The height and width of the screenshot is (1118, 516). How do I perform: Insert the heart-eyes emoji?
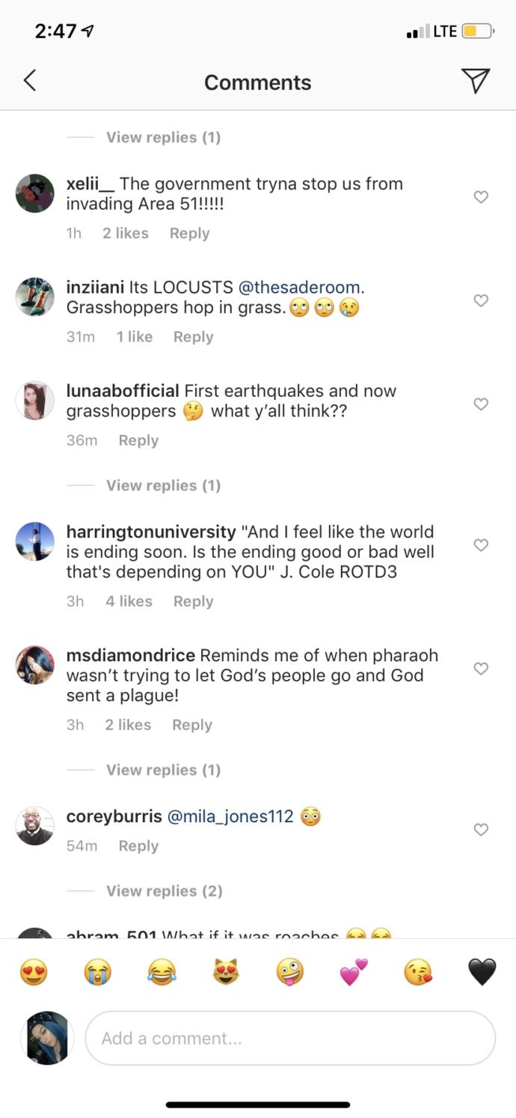click(x=34, y=973)
